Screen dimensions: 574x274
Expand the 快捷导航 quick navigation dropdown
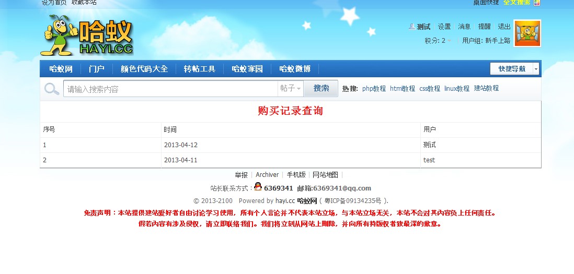coord(514,69)
